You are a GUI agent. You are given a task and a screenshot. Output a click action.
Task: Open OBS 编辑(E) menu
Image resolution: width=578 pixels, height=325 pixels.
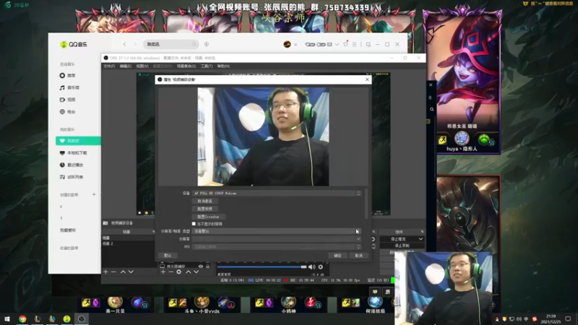[x=125, y=66]
